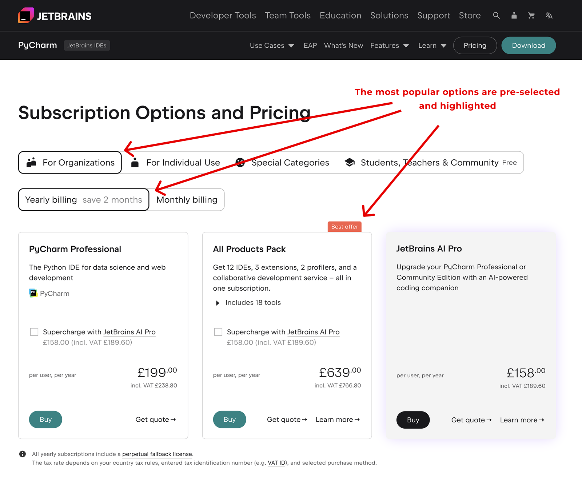Click the language translate icon

pyautogui.click(x=549, y=16)
